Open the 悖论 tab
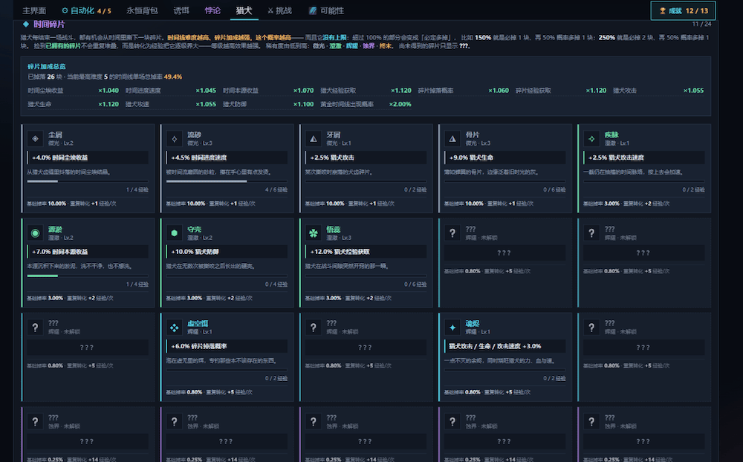This screenshot has width=743, height=462. pos(212,10)
